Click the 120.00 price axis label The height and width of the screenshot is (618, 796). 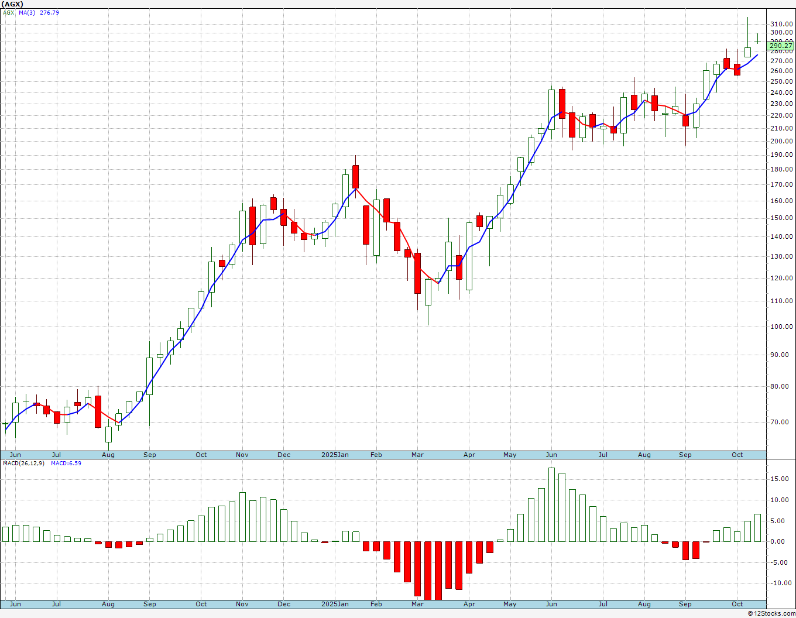(782, 279)
